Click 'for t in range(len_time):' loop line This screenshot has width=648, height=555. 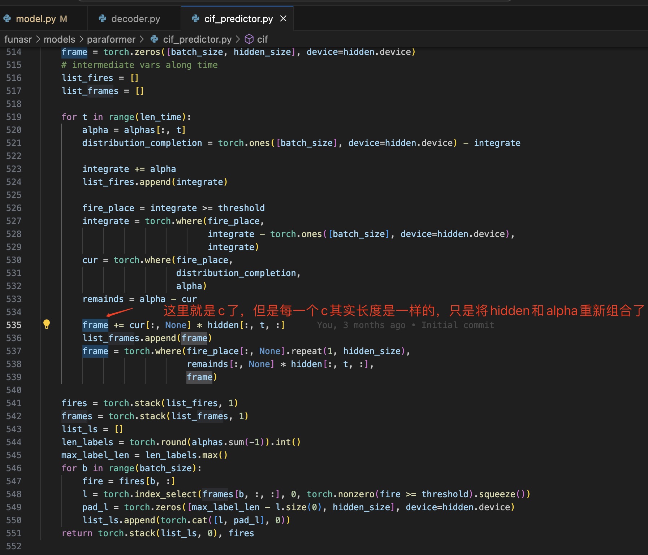point(126,117)
